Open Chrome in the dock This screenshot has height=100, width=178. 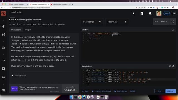80,97
